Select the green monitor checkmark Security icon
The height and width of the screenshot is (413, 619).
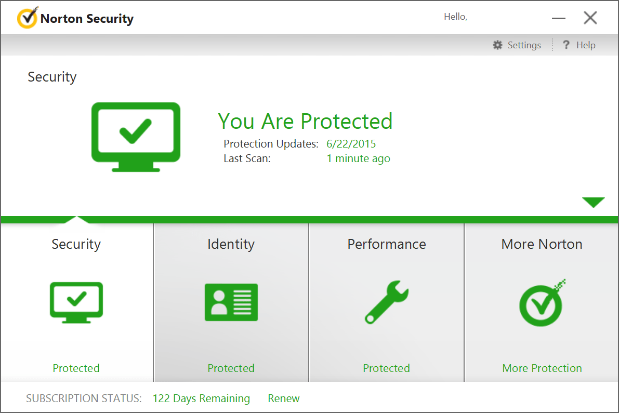[x=76, y=303]
